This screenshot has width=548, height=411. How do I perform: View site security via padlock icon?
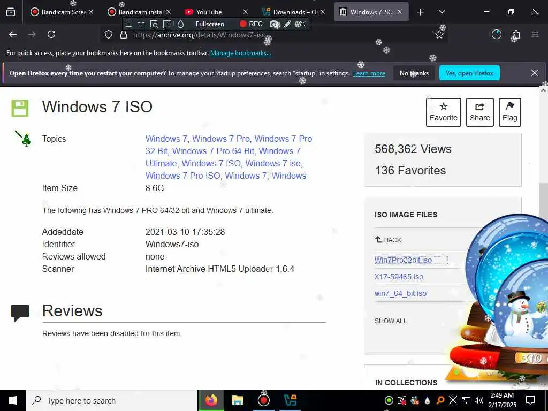click(124, 34)
